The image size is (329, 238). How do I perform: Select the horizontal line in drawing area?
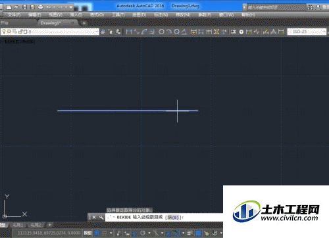pyautogui.click(x=128, y=110)
